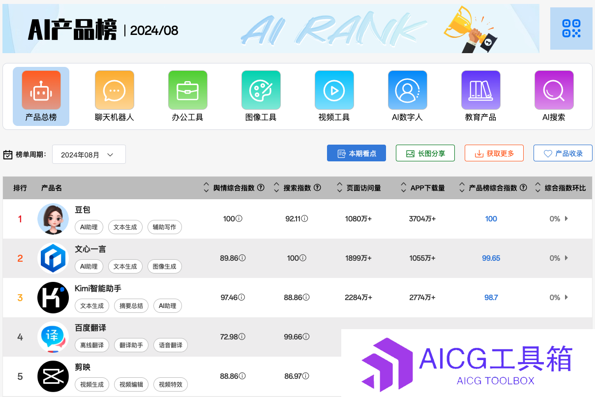Click info icon beside 豆包's 100 舆情 value
595x397 pixels.
coord(239,218)
